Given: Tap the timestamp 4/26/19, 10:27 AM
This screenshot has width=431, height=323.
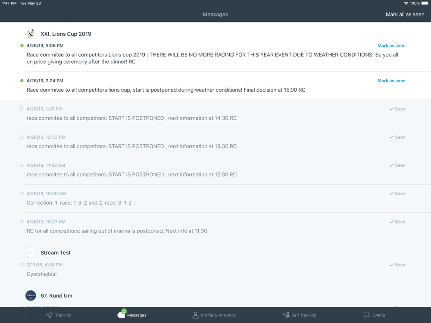Looking at the screenshot, I should tap(46, 222).
